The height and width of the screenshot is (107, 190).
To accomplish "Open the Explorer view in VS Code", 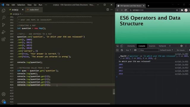I will tap(4, 11).
